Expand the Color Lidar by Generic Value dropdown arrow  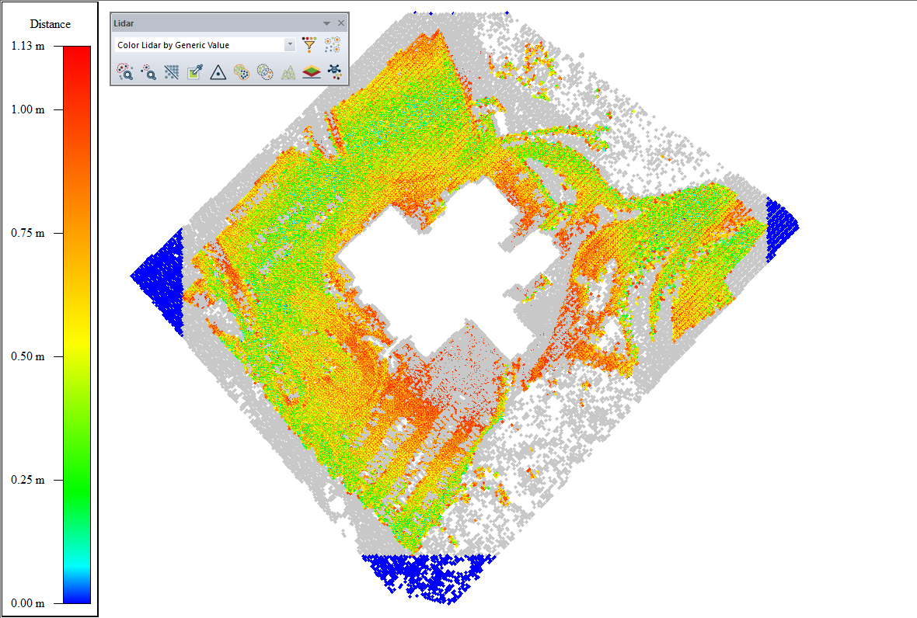291,45
